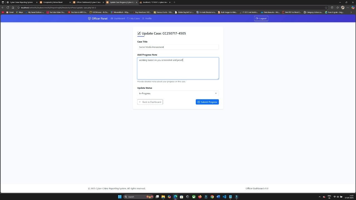Click into the Case Title field
This screenshot has height=200, width=356.
tap(178, 47)
